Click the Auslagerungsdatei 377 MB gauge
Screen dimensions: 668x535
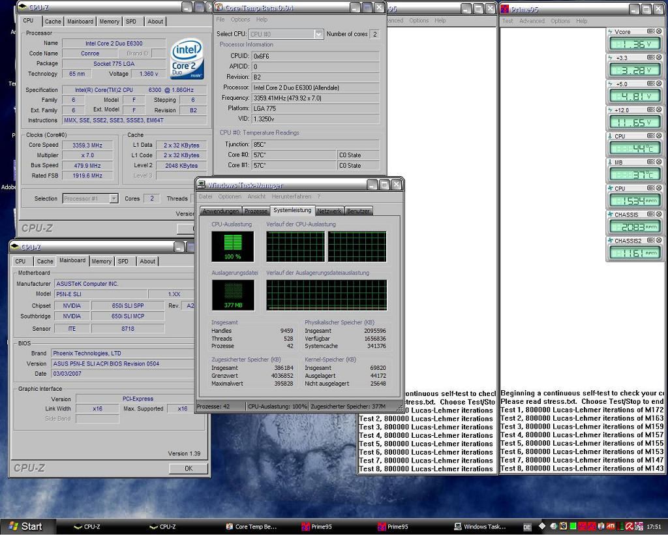(233, 295)
